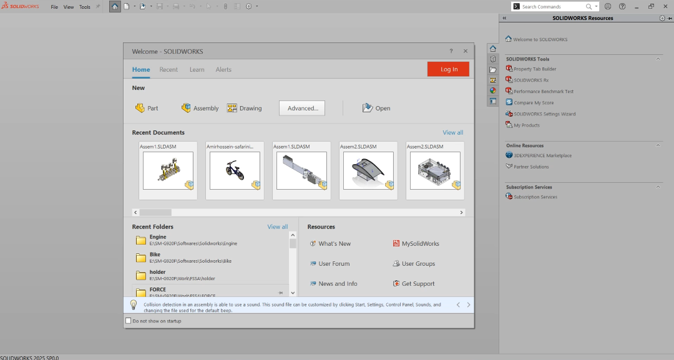Pin the FORCE recent folder
This screenshot has height=360, width=674.
[x=280, y=293]
